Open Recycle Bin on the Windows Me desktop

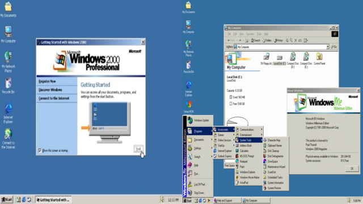tap(188, 67)
